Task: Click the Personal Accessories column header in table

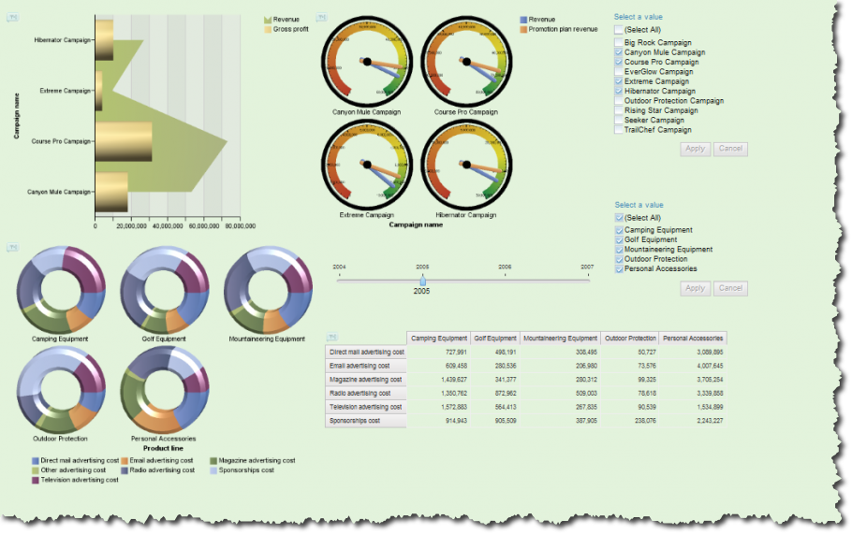Action: click(x=693, y=339)
